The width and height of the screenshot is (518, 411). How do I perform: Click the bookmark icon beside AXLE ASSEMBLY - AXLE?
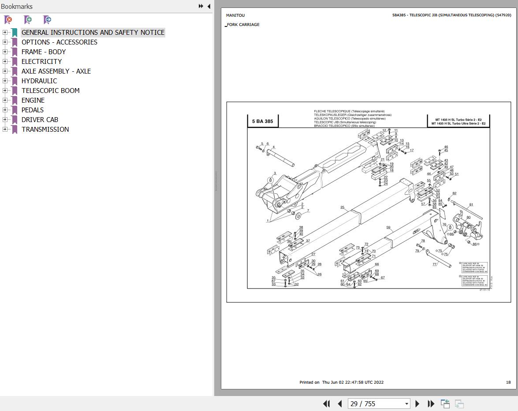tap(15, 71)
